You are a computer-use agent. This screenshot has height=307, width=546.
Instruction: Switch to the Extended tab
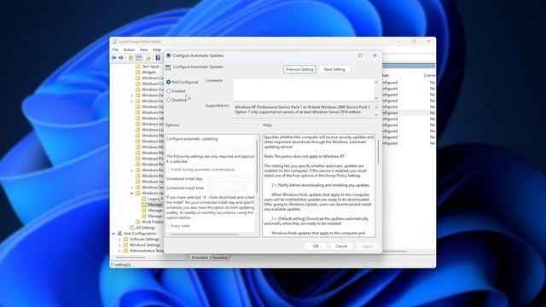point(200,258)
